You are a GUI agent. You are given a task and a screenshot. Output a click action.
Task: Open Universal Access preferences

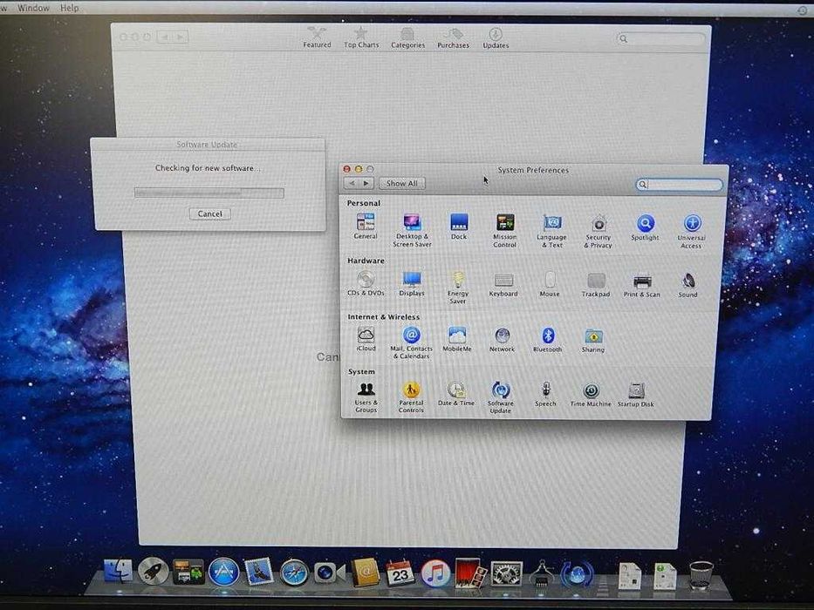pyautogui.click(x=692, y=231)
